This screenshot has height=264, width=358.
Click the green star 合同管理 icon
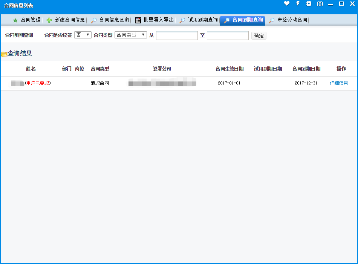tap(15, 20)
